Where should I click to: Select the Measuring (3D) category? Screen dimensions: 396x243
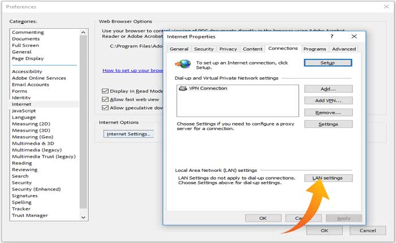[31, 131]
